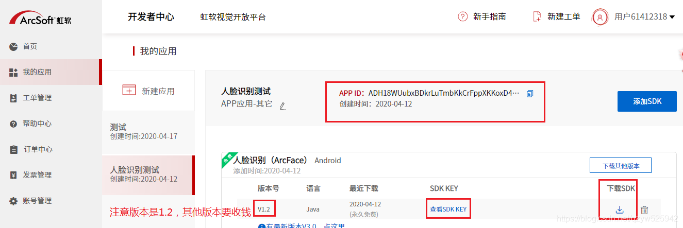Click the APP ID string text

point(444,93)
